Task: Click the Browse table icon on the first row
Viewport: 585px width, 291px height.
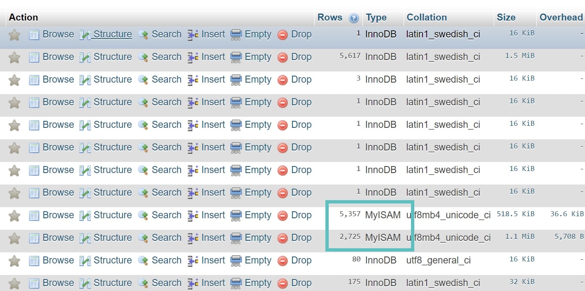Action: click(x=34, y=35)
